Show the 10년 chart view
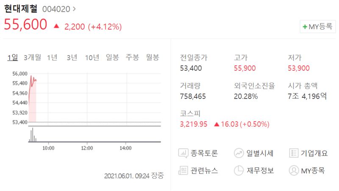Viewport: 339px width, 191px height. coord(92,58)
